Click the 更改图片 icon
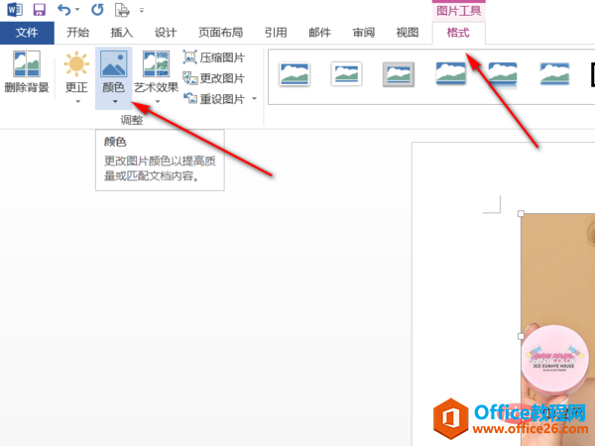Screen dimensions: 595x446 [189, 78]
